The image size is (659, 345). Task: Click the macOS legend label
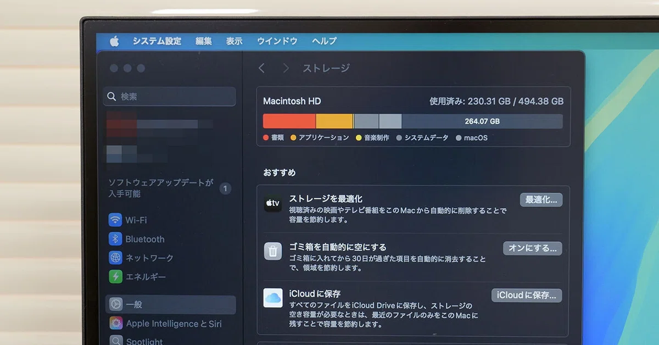click(476, 138)
